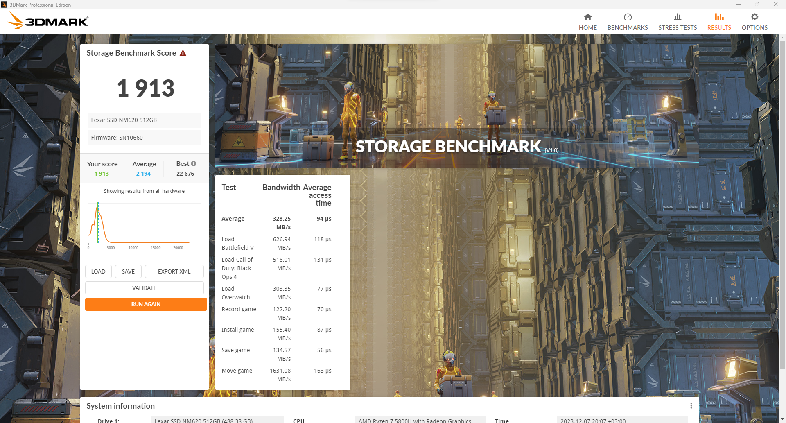786x423 pixels.
Task: Click the EXPORT XML button
Action: pos(174,271)
